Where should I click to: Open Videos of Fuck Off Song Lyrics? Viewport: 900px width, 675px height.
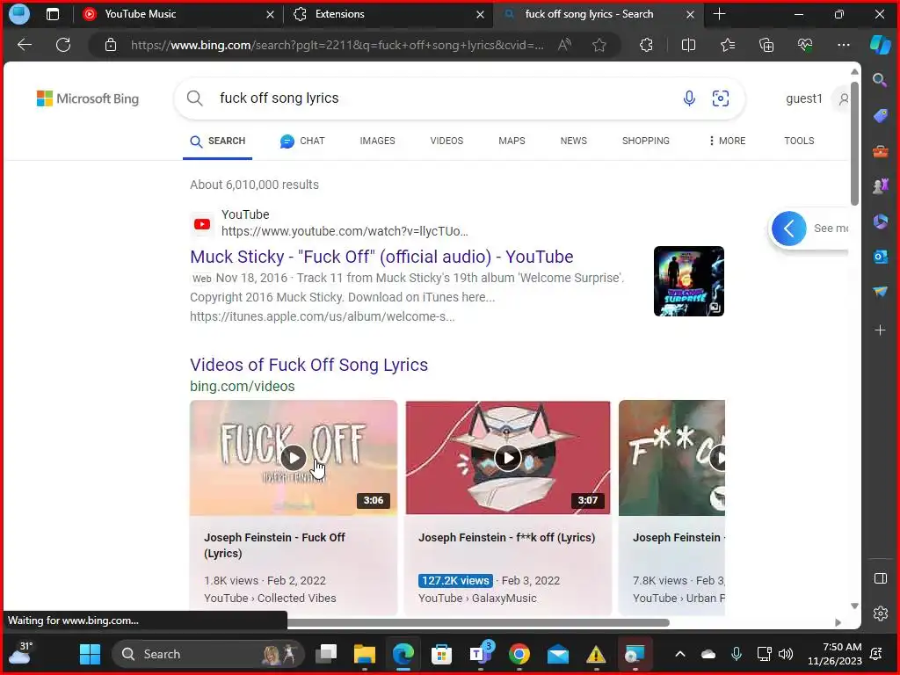[x=308, y=365]
